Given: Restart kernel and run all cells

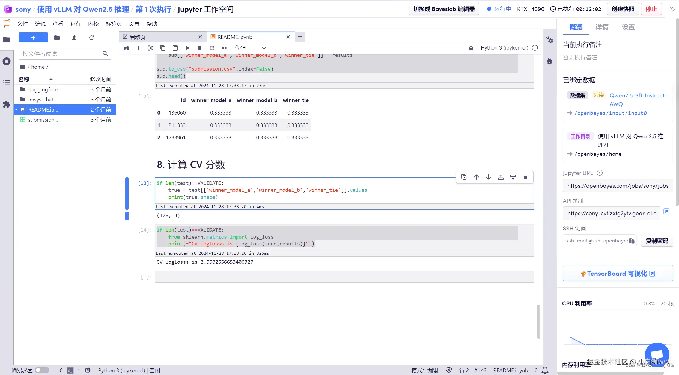Looking at the screenshot, I should (224, 48).
